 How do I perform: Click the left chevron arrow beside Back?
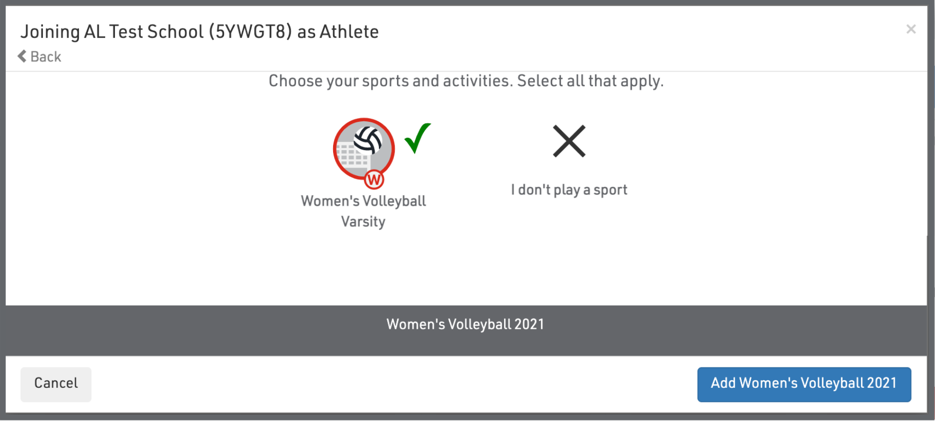pyautogui.click(x=22, y=57)
